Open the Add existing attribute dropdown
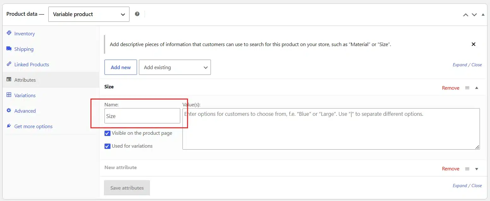 [x=175, y=67]
